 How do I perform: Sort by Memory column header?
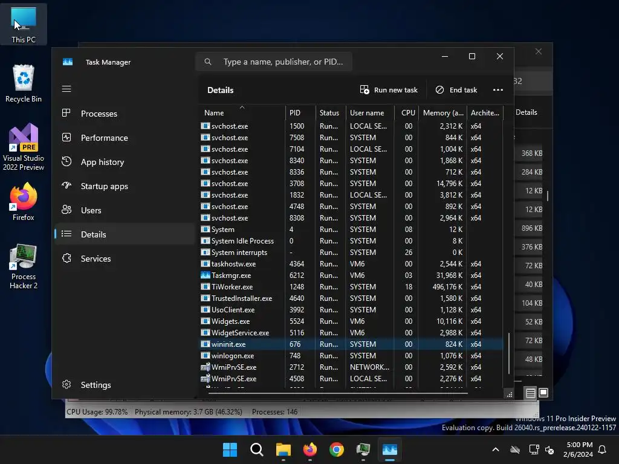pyautogui.click(x=442, y=113)
